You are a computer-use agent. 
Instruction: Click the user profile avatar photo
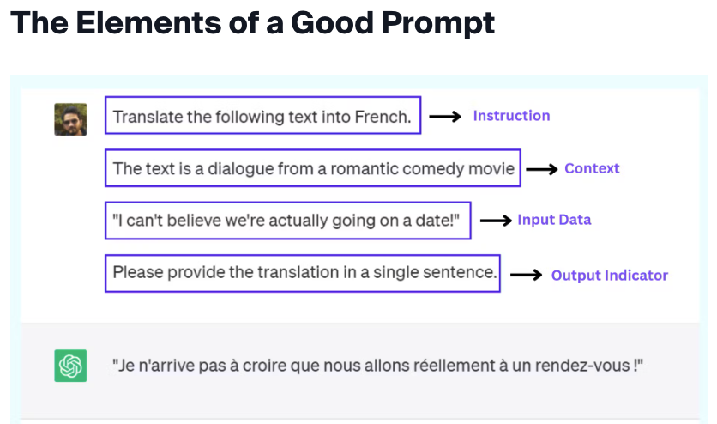70,119
